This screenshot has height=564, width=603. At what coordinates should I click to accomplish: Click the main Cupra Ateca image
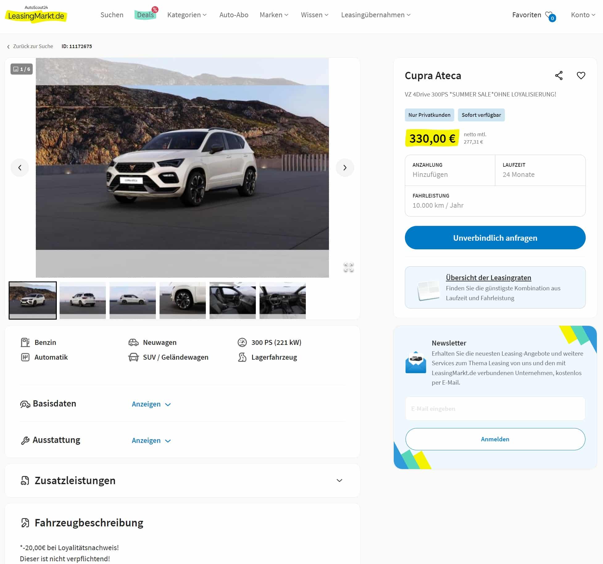(182, 168)
